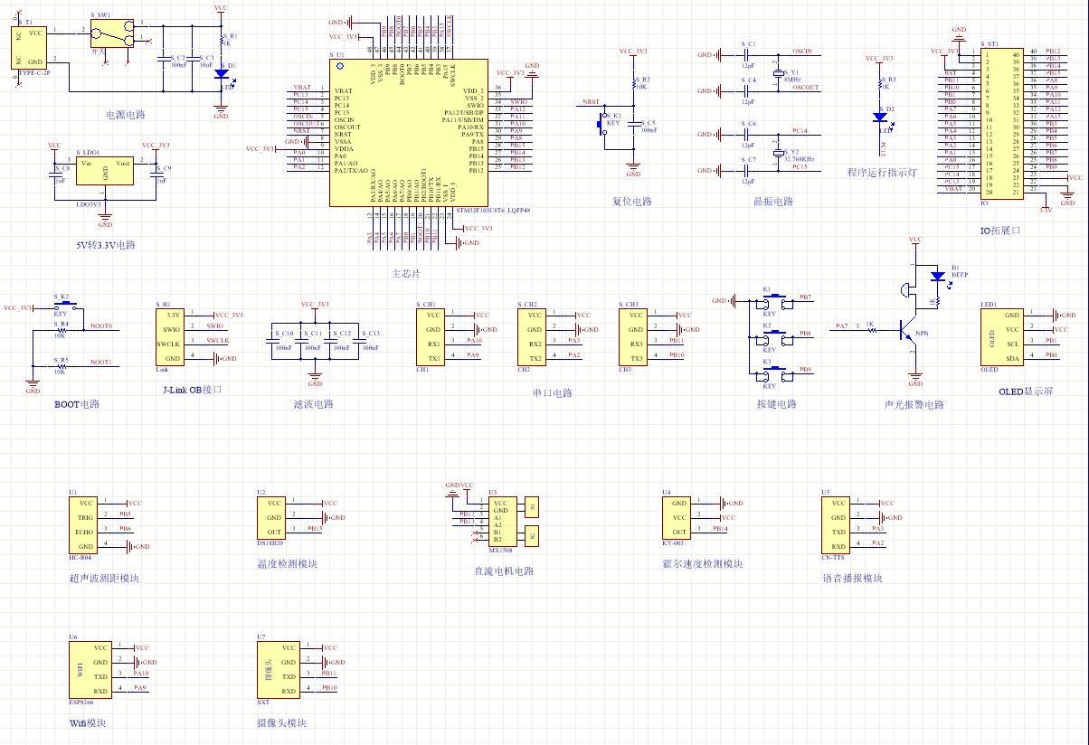Click the 晶振电路 title text
Viewport: 1089px width, 745px height.
click(x=773, y=202)
